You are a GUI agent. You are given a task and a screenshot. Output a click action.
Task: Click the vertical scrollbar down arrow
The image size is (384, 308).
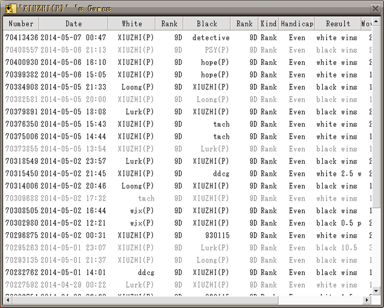[376, 291]
